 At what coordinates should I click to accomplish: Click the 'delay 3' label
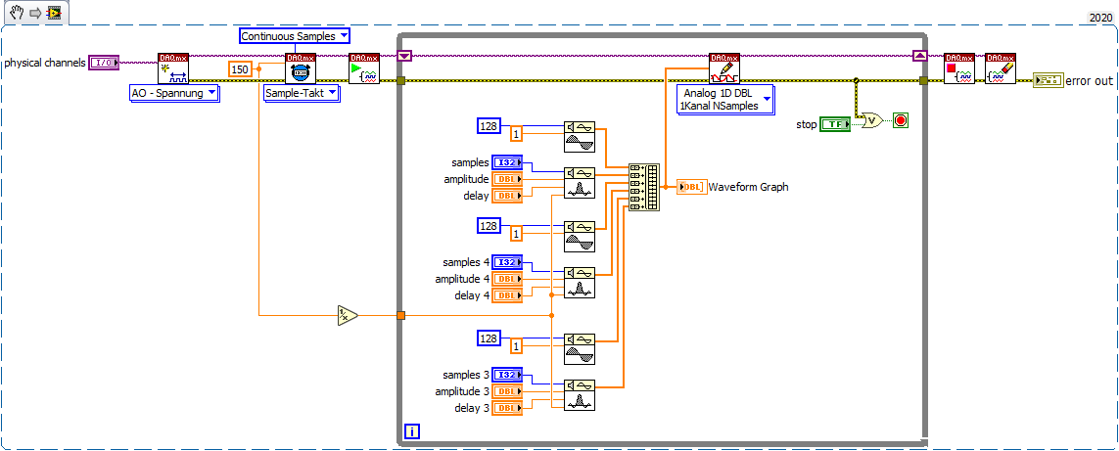tap(473, 408)
